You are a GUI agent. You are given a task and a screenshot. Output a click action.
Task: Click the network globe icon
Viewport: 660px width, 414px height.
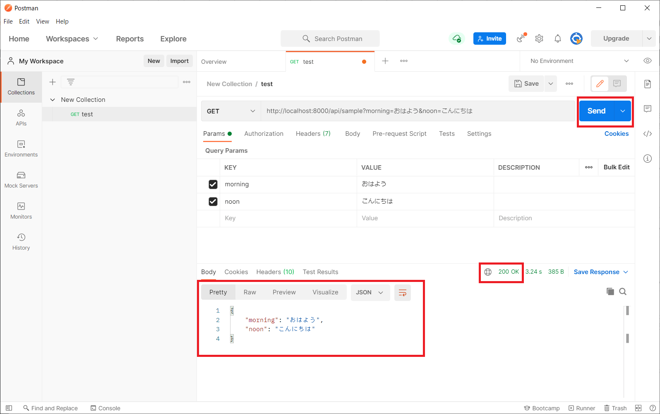pos(488,272)
